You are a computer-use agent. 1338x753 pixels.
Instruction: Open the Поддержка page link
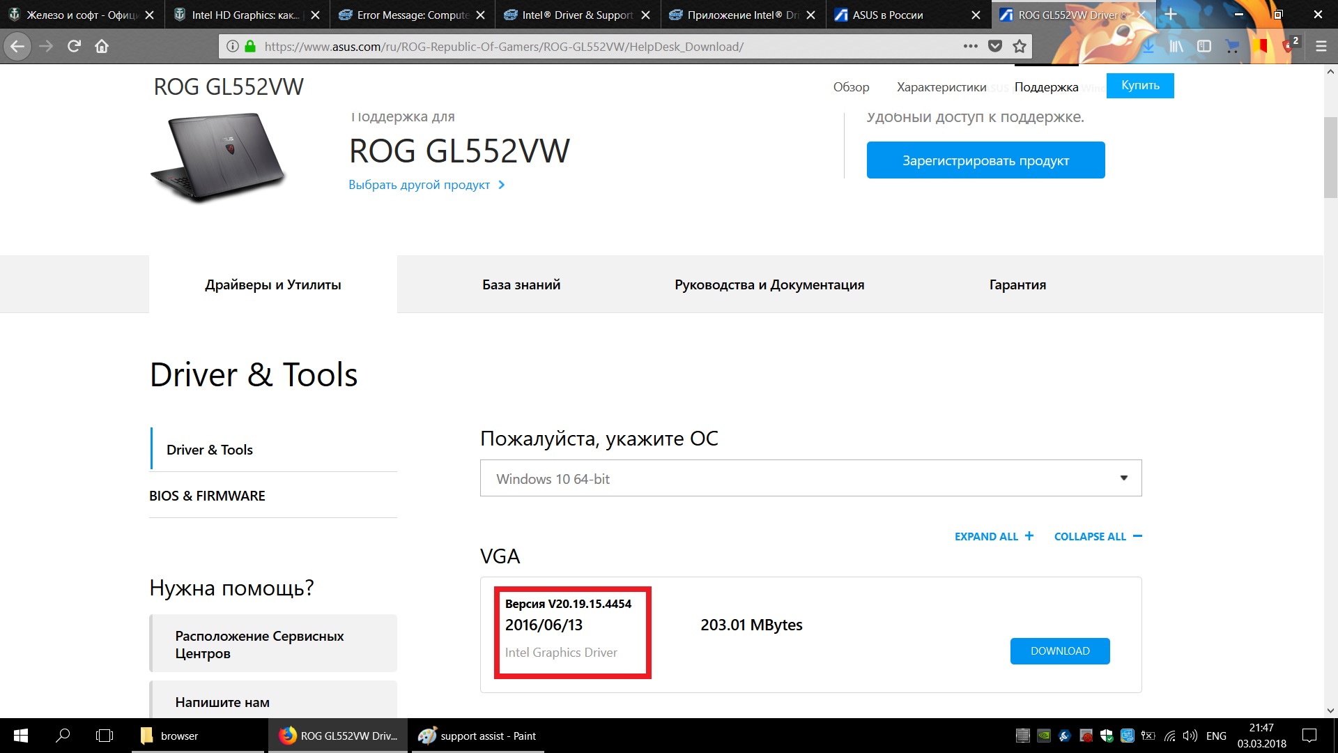click(1046, 87)
